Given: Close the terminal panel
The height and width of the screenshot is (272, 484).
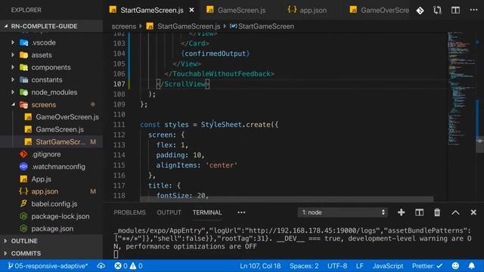Looking at the screenshot, I should 473,212.
